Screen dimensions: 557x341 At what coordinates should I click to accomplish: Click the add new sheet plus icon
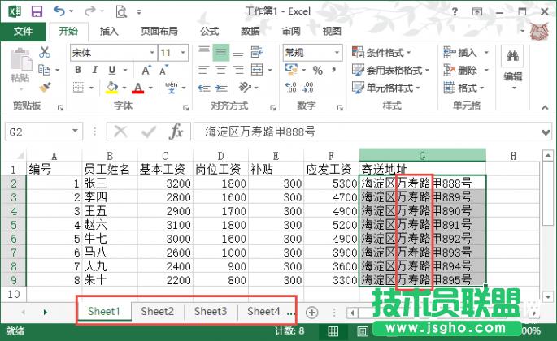click(311, 312)
